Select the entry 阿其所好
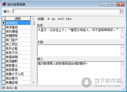The height and width of the screenshot is (92, 127). pos(18,23)
